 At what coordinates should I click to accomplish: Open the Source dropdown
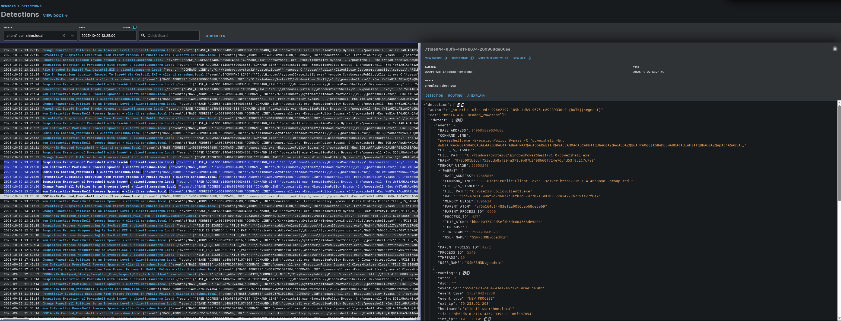(x=72, y=35)
